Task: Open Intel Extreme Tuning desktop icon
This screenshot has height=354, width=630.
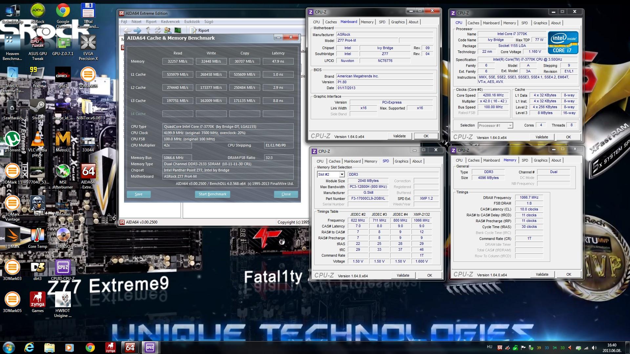Action: click(12, 80)
